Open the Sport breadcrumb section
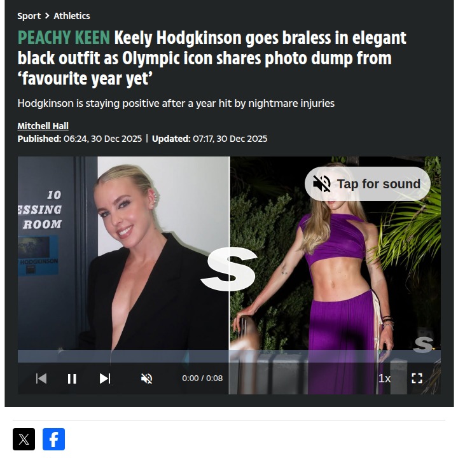458x458 pixels. 29,16
